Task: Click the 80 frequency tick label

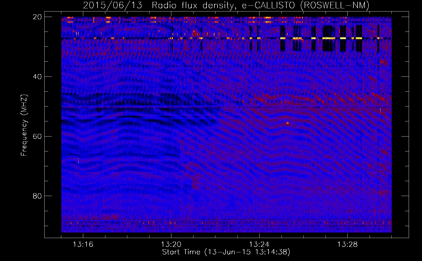Action: click(x=37, y=196)
